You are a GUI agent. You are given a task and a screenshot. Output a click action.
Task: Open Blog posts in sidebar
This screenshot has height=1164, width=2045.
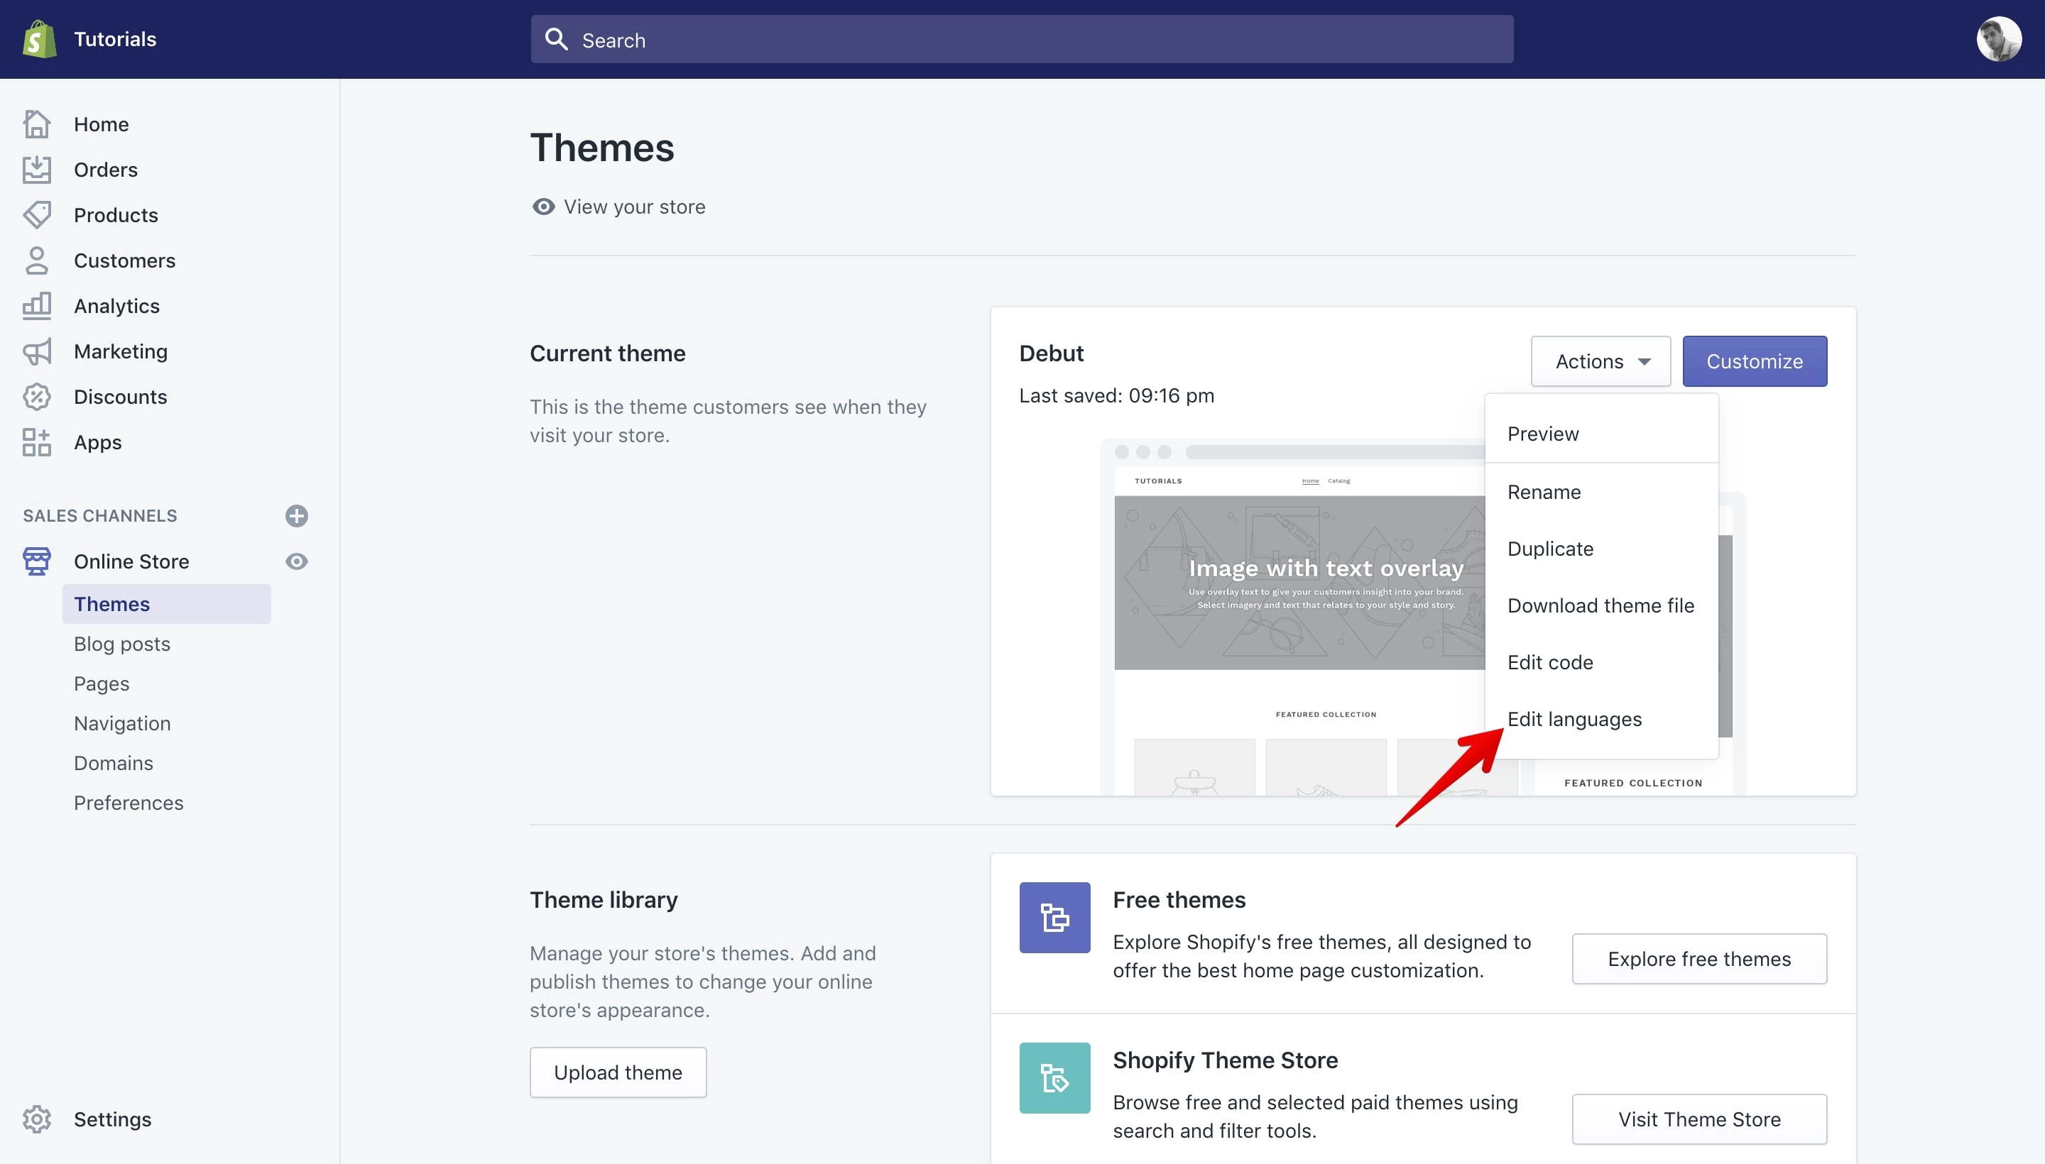[x=122, y=644]
